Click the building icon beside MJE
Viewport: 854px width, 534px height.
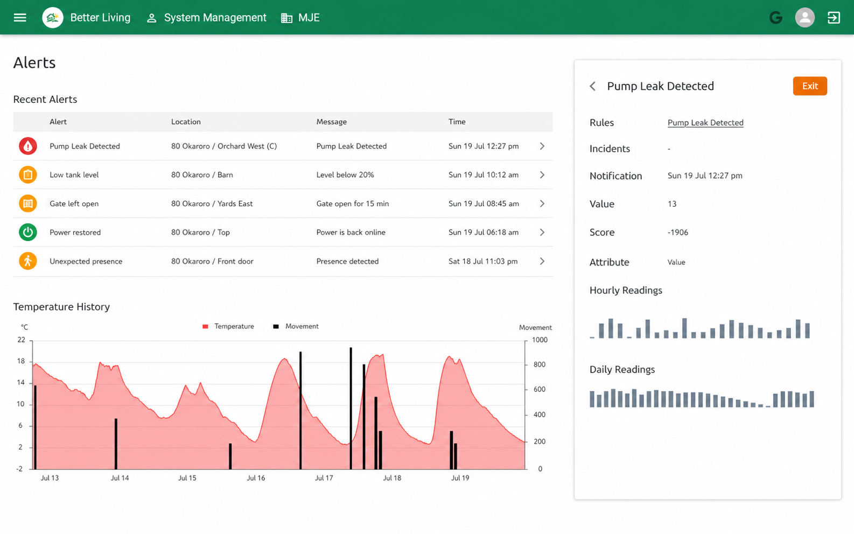[286, 18]
